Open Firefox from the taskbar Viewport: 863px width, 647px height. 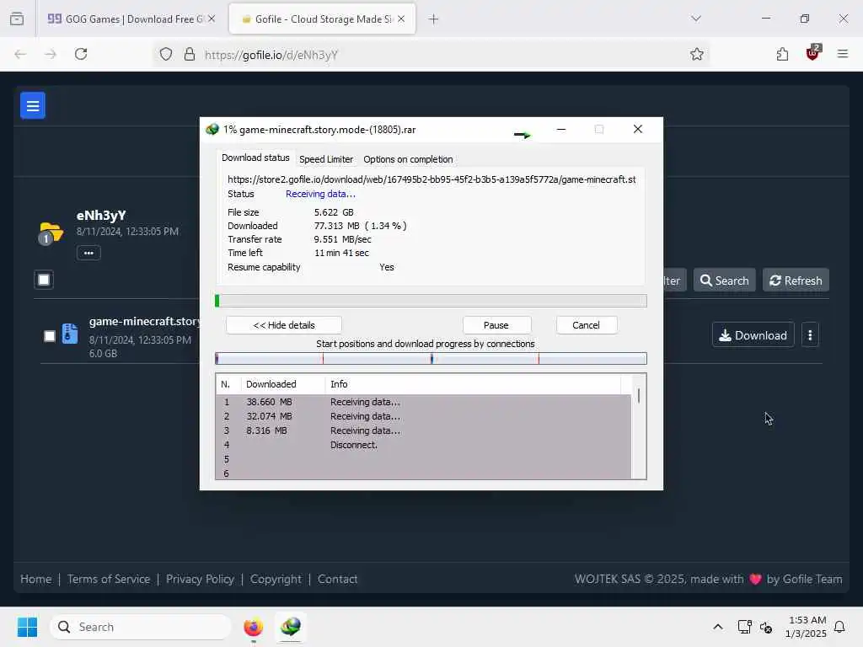(x=253, y=627)
